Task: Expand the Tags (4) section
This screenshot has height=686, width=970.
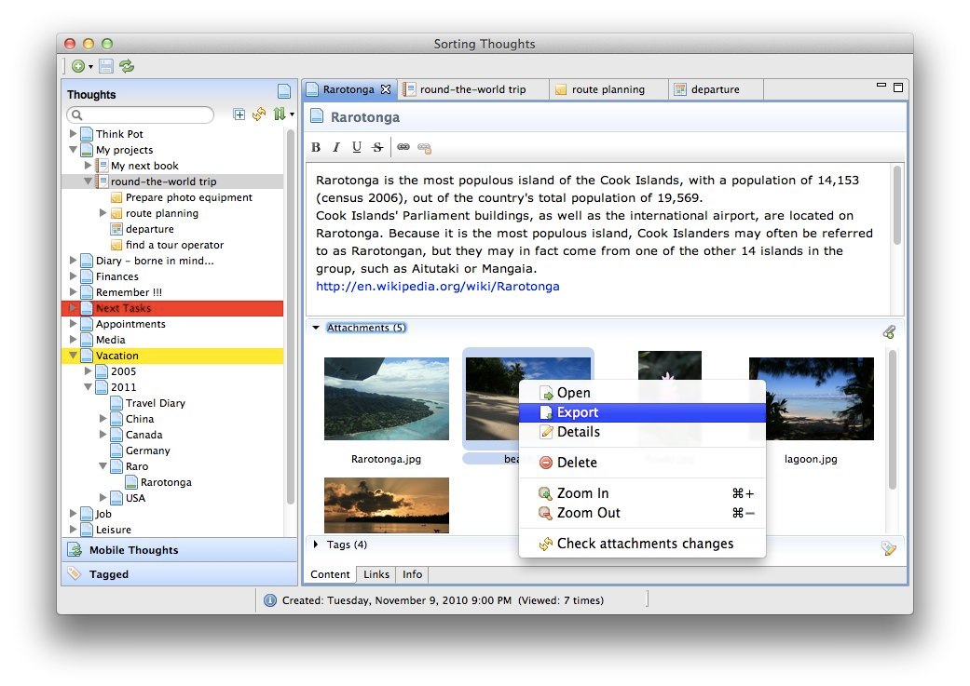Action: click(x=316, y=545)
